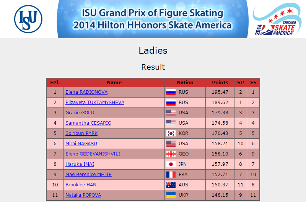Click the Chicago Skate America 2014 logo

click(x=277, y=19)
